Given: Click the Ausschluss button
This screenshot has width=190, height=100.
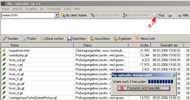Looking at the screenshot, I should tap(100, 39).
